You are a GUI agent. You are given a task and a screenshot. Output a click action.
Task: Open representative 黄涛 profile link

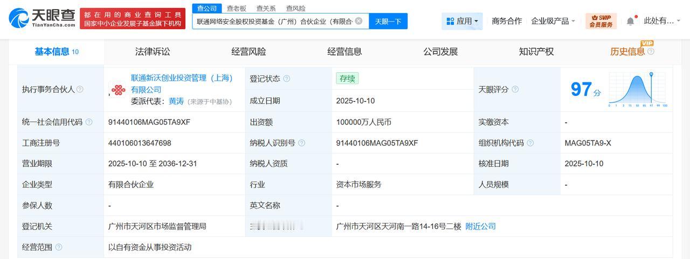[x=176, y=101]
